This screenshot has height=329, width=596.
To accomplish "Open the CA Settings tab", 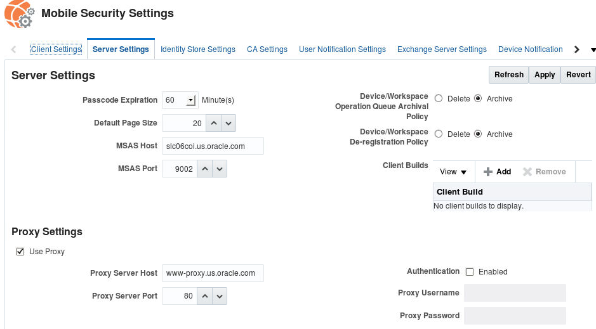I will (267, 49).
